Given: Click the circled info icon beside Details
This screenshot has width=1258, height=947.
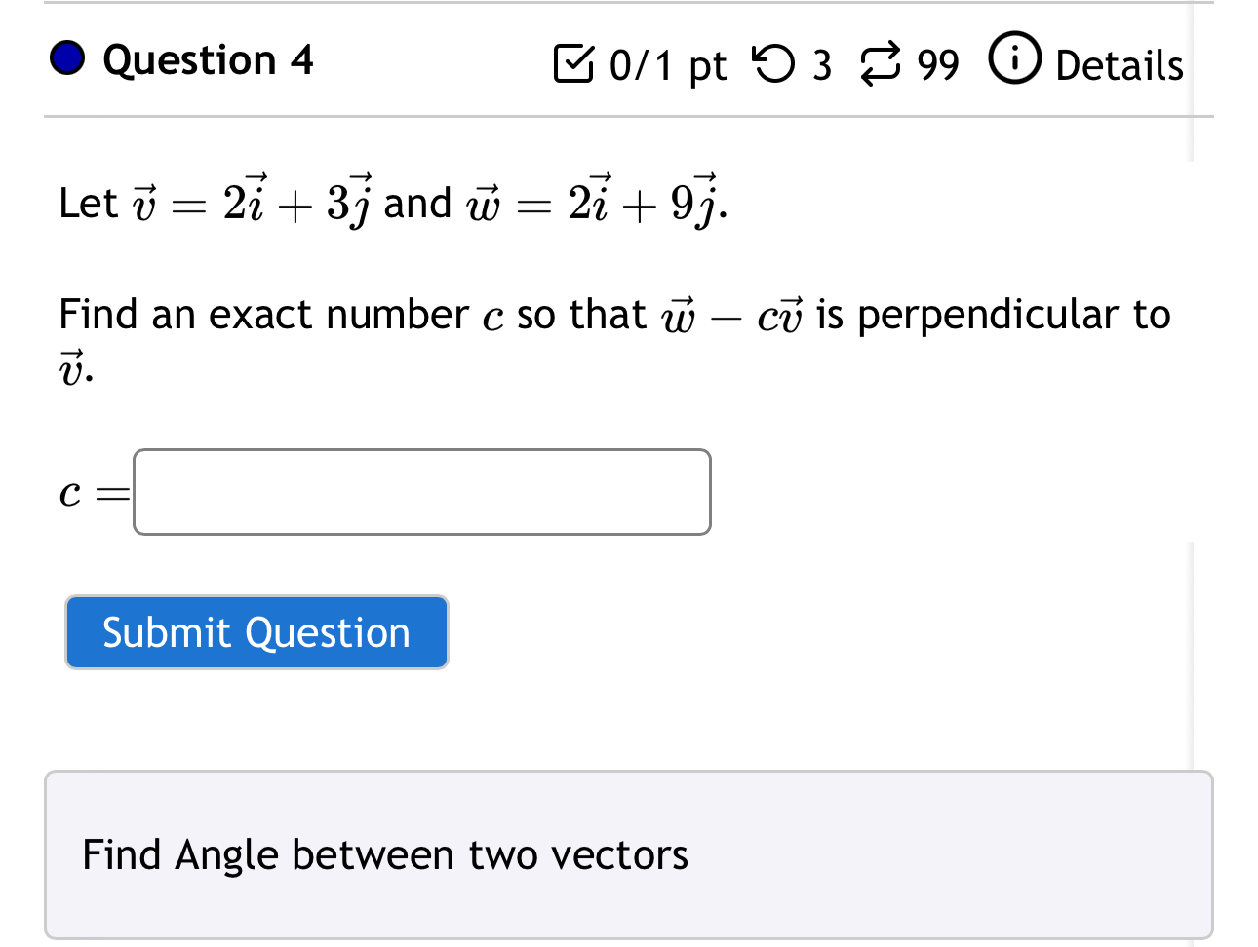Looking at the screenshot, I should [x=1014, y=61].
